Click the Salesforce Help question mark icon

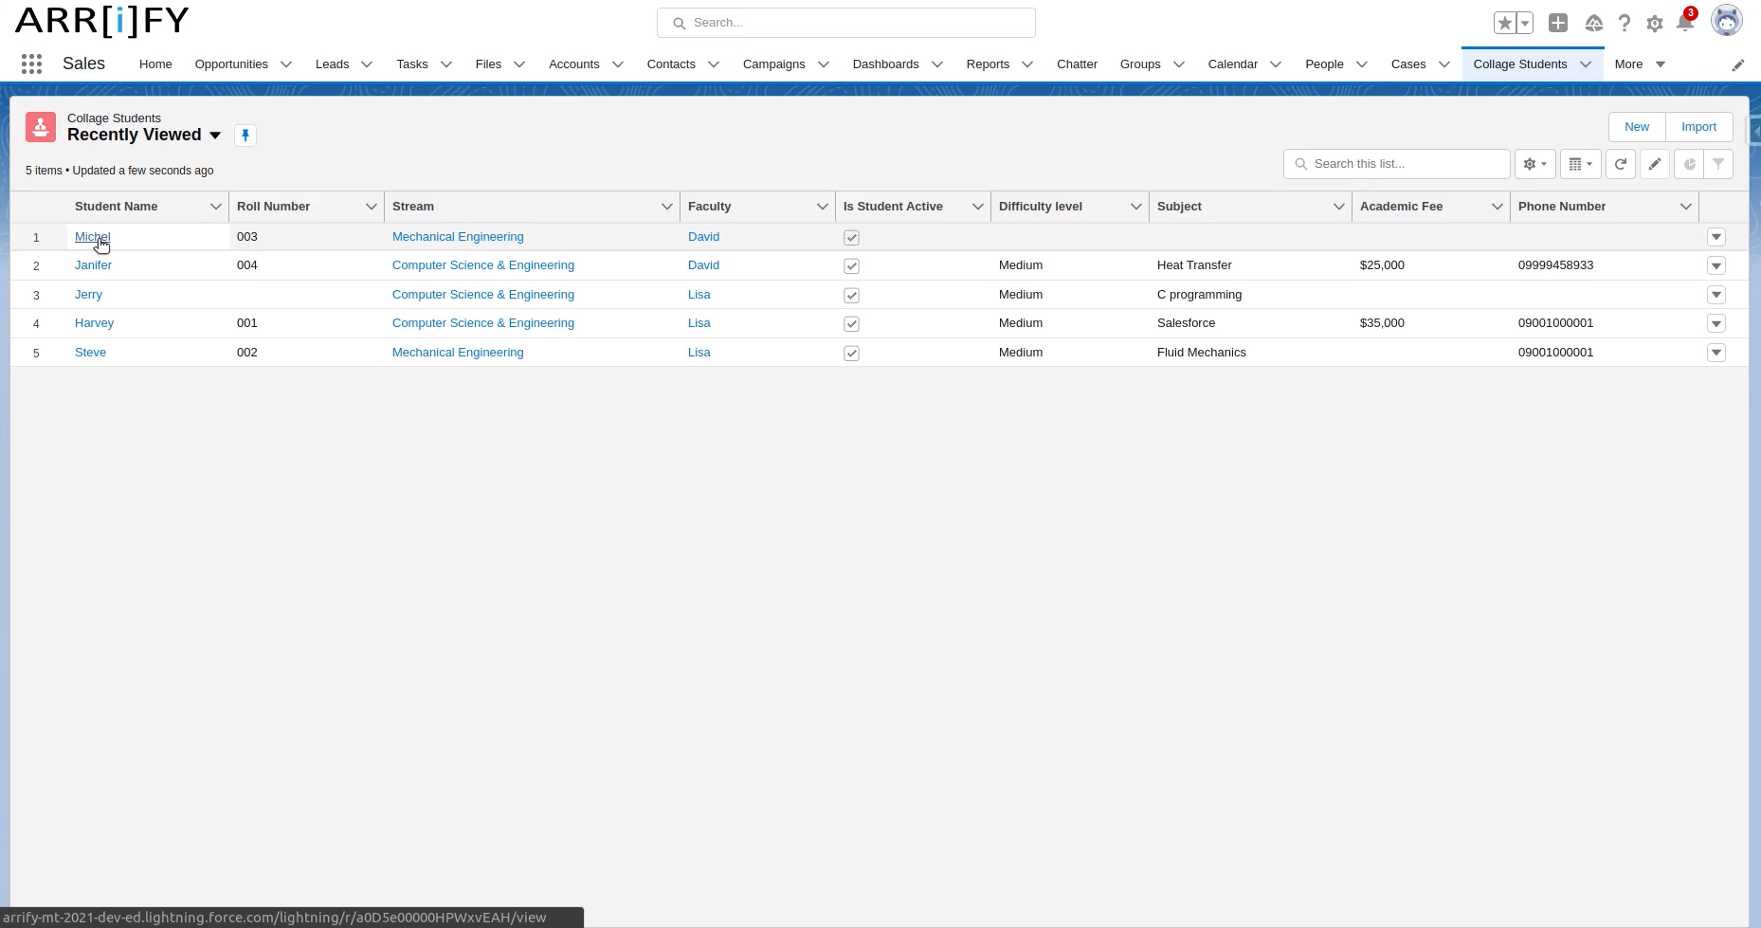pyautogui.click(x=1625, y=22)
